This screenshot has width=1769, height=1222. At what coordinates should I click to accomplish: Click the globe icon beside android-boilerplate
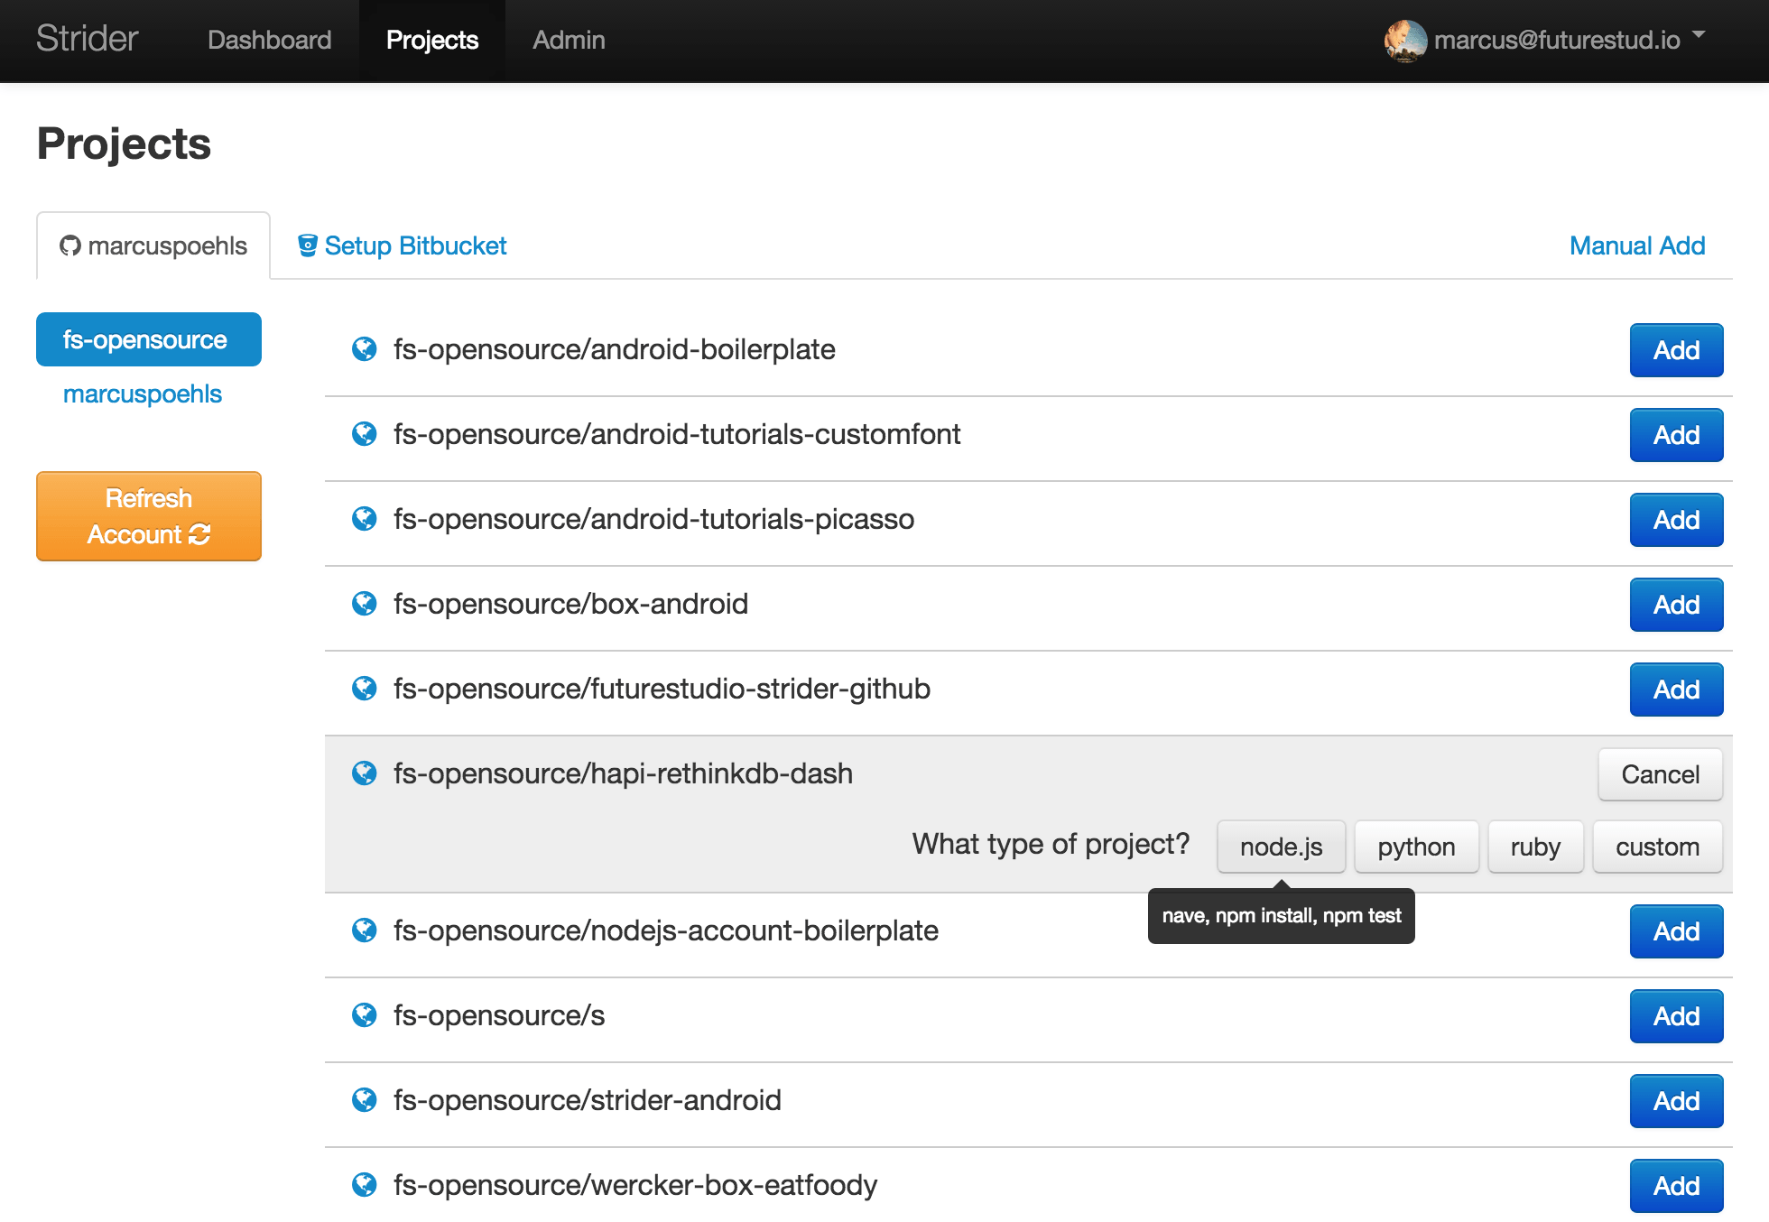(365, 349)
